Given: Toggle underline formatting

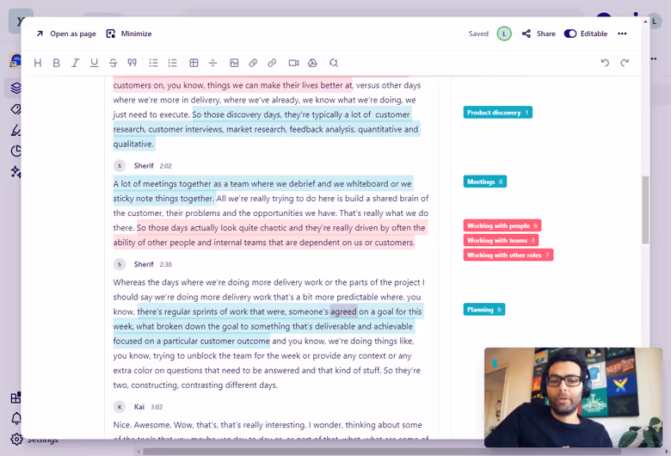Looking at the screenshot, I should click(94, 63).
